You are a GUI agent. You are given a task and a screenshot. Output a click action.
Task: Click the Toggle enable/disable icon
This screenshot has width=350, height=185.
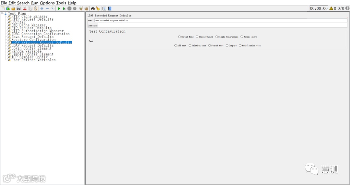(x=52, y=8)
